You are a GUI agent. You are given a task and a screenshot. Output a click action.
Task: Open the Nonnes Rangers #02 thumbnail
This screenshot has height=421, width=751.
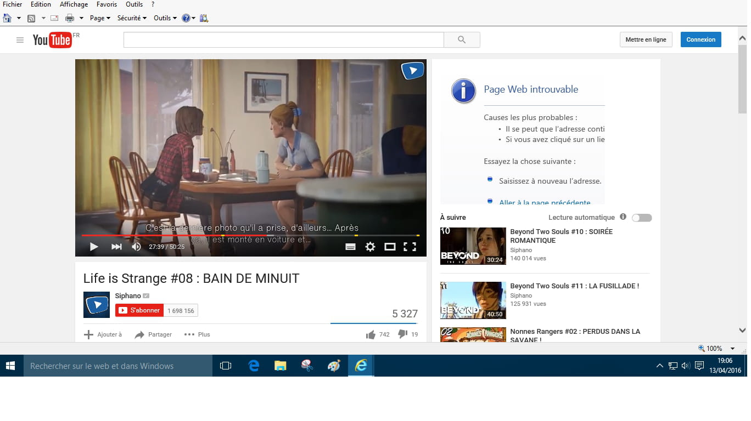[x=473, y=335]
